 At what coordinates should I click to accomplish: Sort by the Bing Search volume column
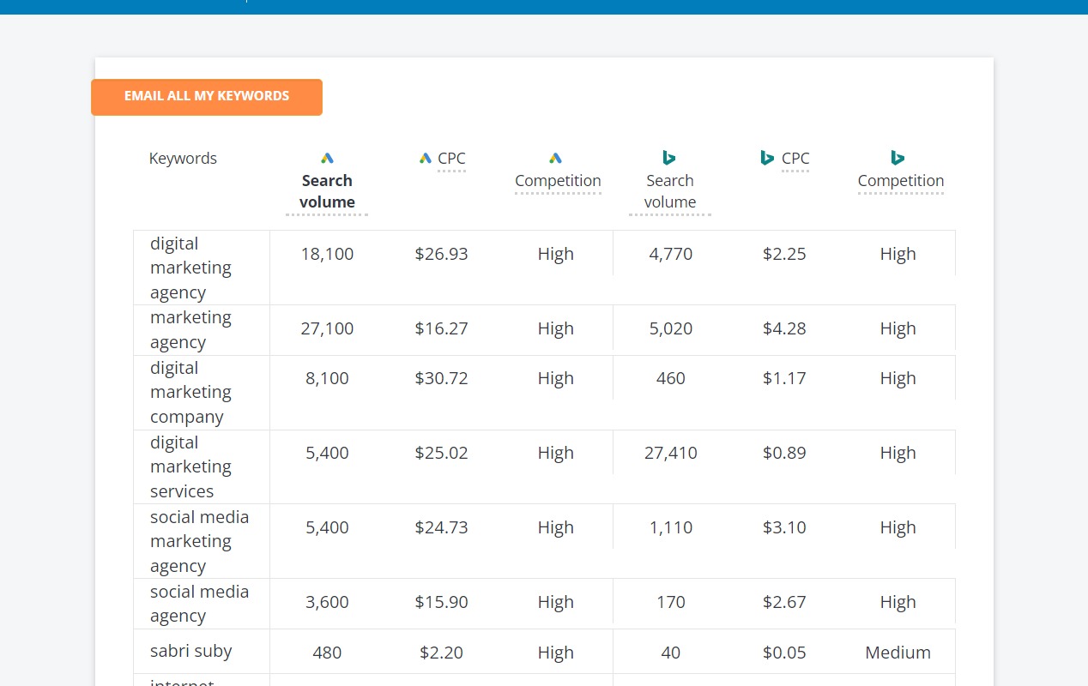point(670,191)
